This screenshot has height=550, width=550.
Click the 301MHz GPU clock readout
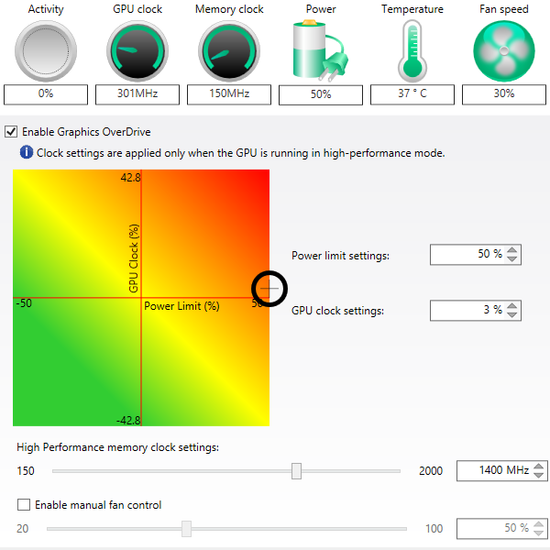point(137,94)
